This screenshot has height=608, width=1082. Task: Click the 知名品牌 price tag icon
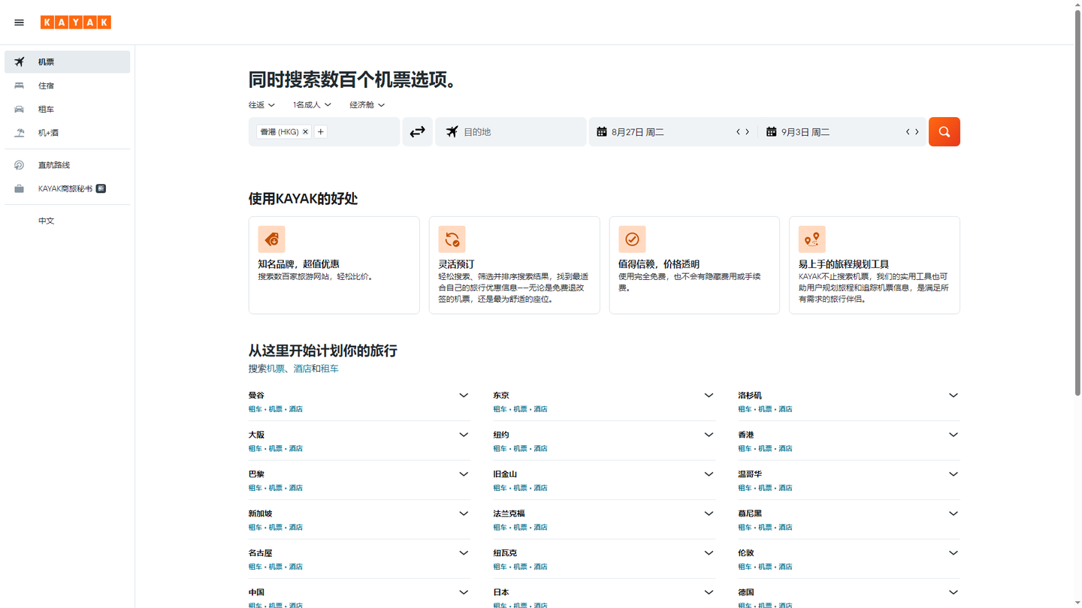271,239
